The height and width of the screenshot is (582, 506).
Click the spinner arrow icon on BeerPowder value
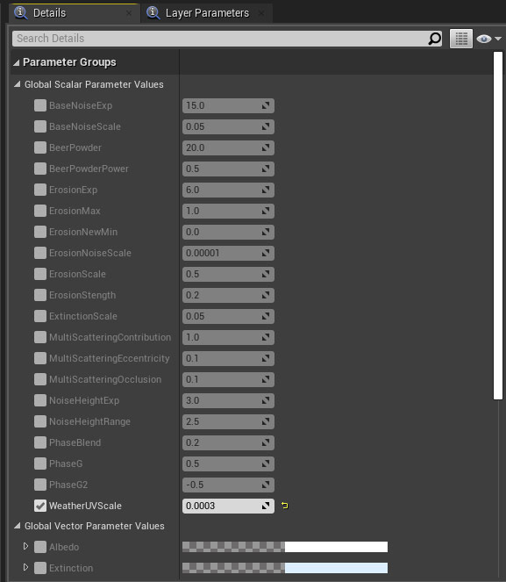(x=266, y=147)
